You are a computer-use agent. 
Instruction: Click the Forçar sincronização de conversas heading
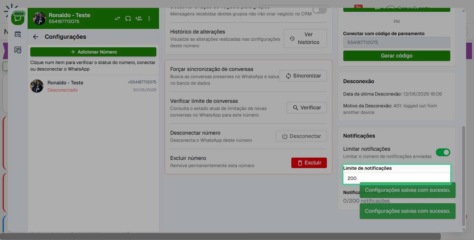point(212,69)
